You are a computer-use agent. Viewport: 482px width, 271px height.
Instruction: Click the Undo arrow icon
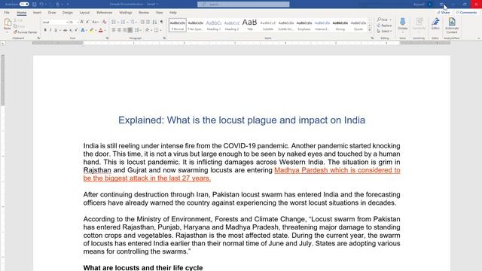tap(41, 5)
